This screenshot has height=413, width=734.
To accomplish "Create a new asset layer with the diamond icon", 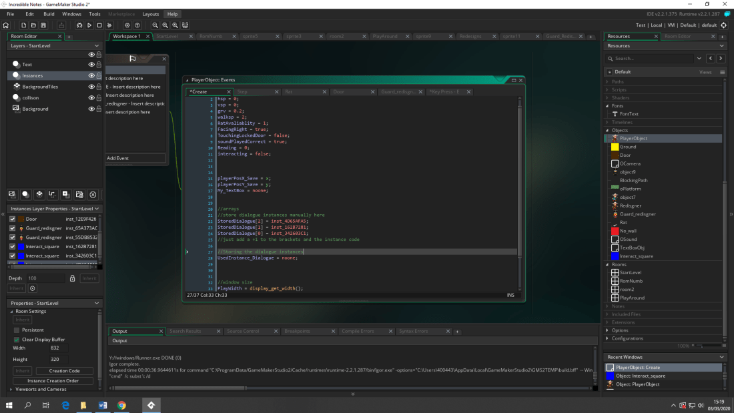I will pos(39,194).
